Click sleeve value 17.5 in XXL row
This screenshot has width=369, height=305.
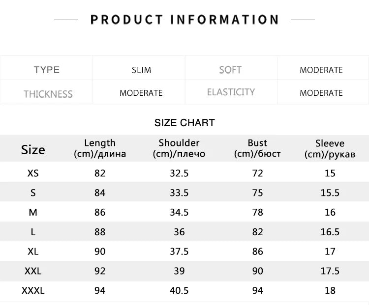coord(330,271)
